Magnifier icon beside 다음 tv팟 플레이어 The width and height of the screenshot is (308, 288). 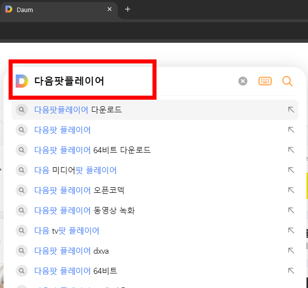tap(22, 231)
